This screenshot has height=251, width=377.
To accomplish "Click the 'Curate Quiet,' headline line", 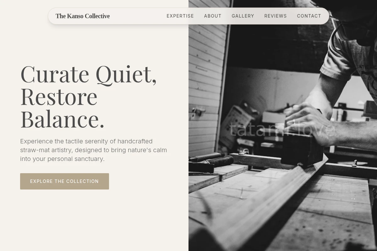I will click(88, 74).
